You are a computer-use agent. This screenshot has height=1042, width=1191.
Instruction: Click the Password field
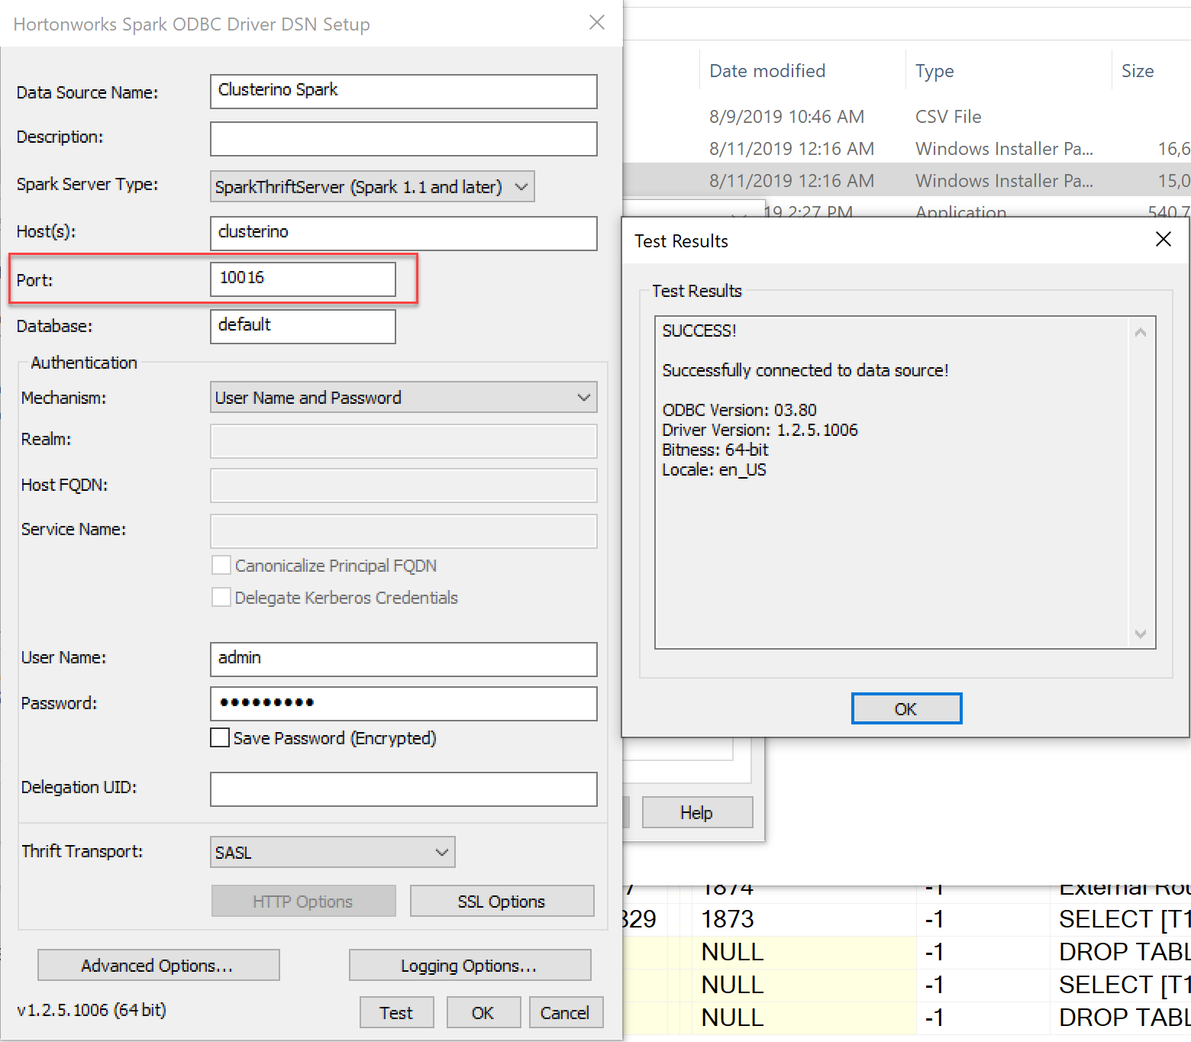(403, 703)
